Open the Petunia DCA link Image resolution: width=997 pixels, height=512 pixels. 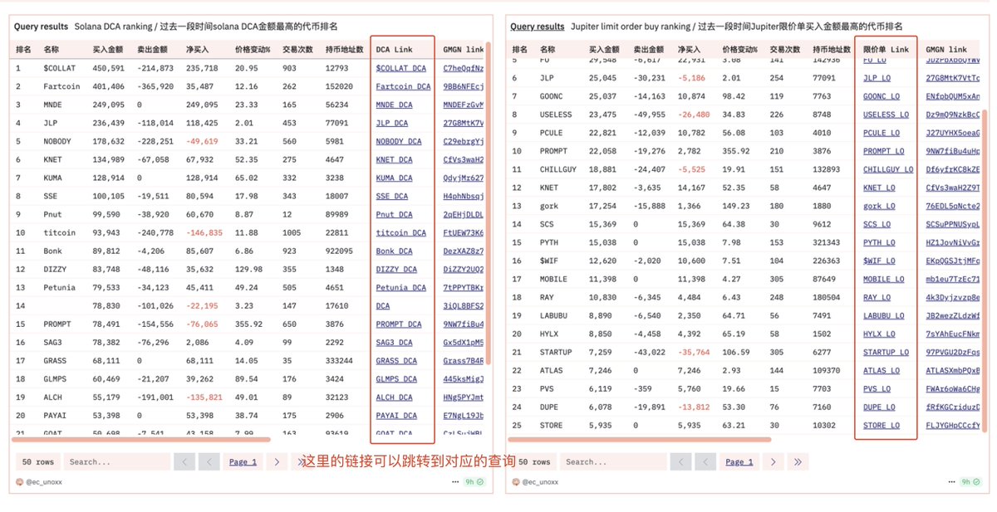400,287
